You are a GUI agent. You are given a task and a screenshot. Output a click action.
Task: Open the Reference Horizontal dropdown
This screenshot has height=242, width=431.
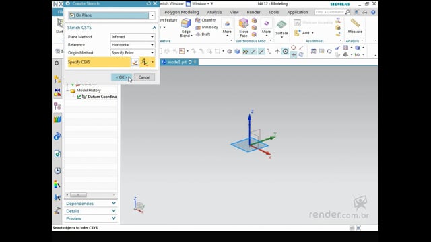[x=133, y=45]
